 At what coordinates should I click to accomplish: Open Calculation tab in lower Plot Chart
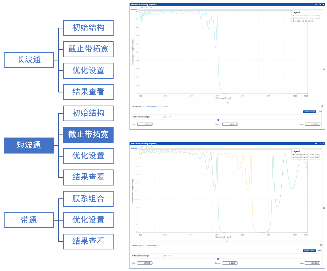click(x=150, y=147)
